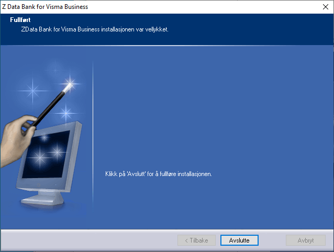Click the Avslutte button to finish
Screen dimensions: 334x252
click(239, 240)
